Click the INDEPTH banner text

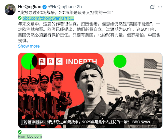[81, 62]
